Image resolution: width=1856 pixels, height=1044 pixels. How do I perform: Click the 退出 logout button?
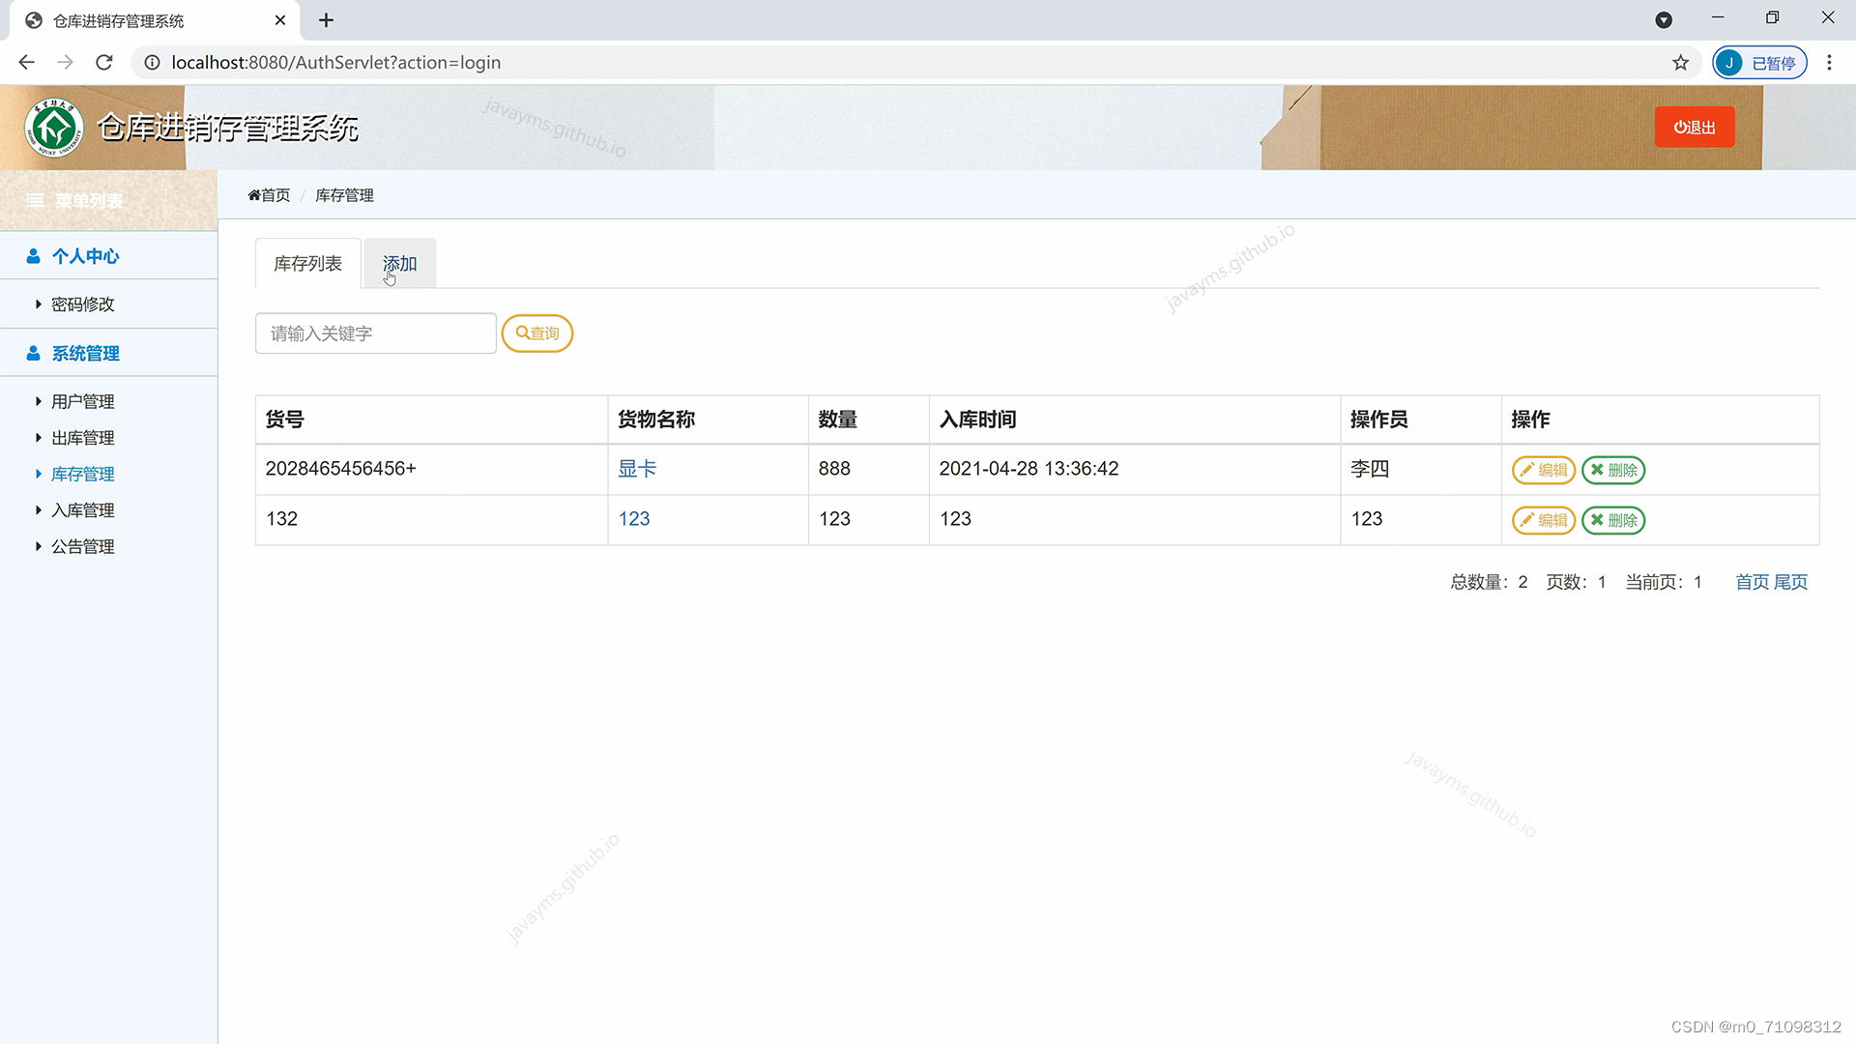[x=1695, y=127]
